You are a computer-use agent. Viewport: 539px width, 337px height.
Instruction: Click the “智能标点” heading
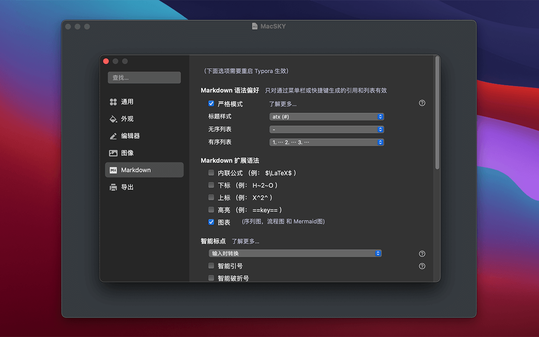[x=213, y=241]
